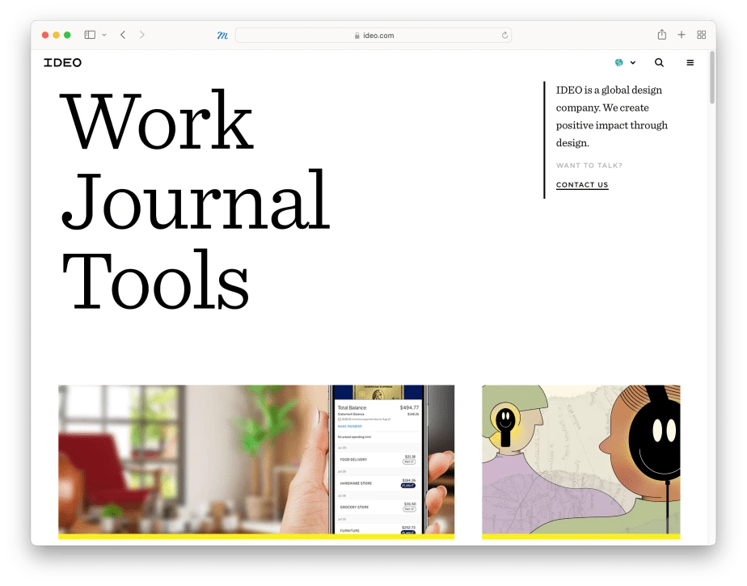
Task: Click the CONTACT US link
Action: coord(581,184)
